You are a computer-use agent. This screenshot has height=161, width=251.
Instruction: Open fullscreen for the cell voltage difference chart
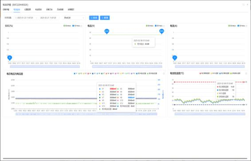point(164,73)
